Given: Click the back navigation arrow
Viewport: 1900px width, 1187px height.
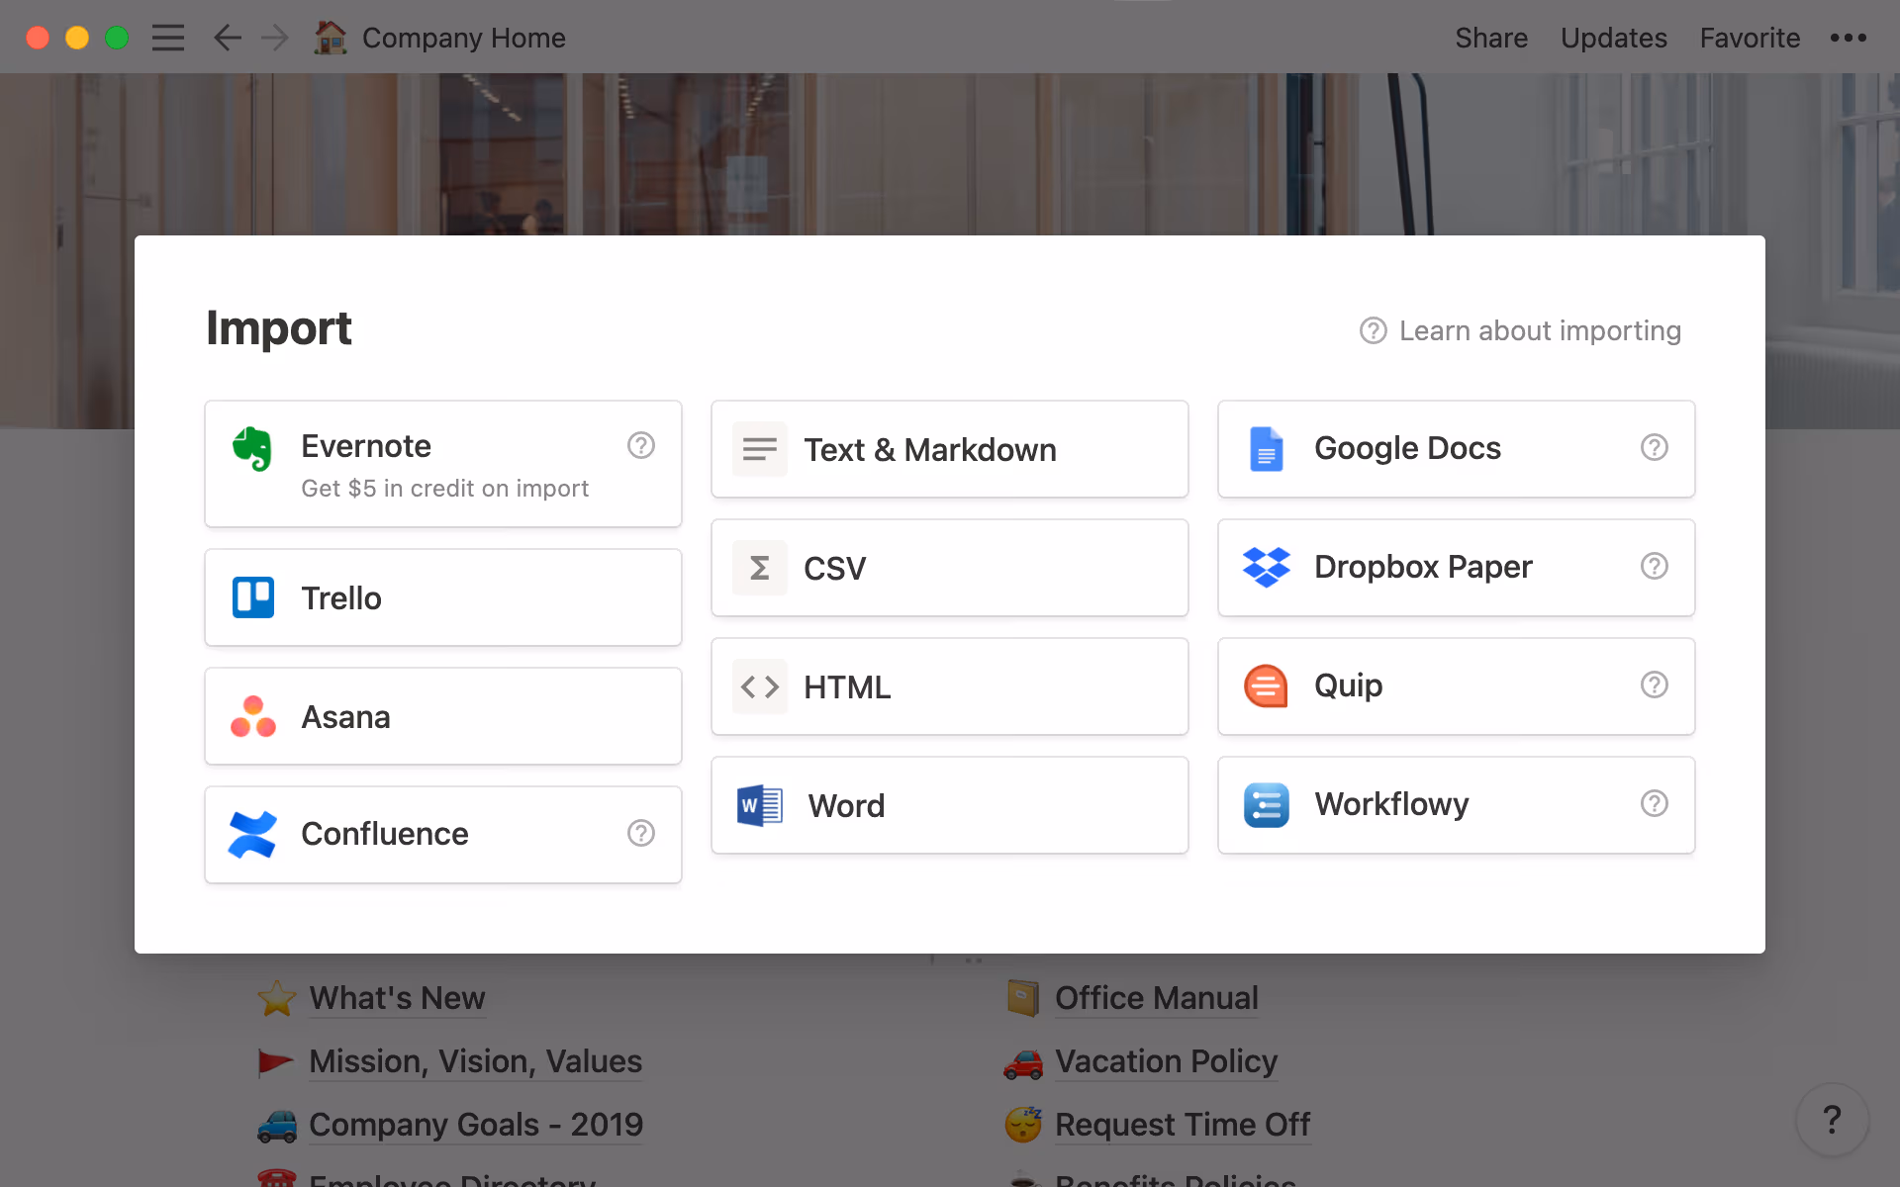Looking at the screenshot, I should [x=227, y=37].
